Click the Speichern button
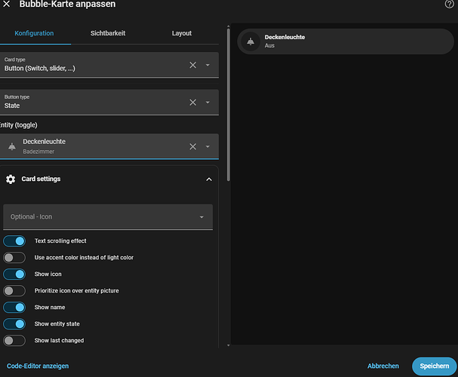 coord(434,366)
